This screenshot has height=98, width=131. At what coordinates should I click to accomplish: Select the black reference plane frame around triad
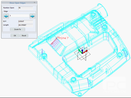(x=82, y=53)
